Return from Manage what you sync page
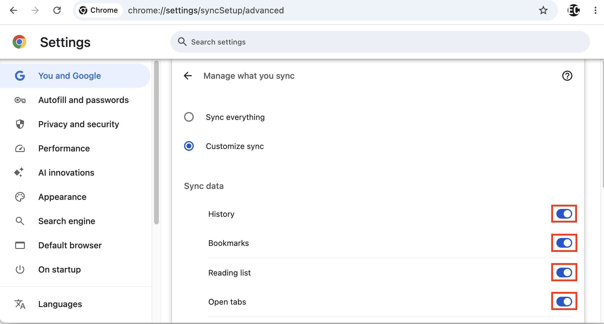604x324 pixels. point(188,76)
